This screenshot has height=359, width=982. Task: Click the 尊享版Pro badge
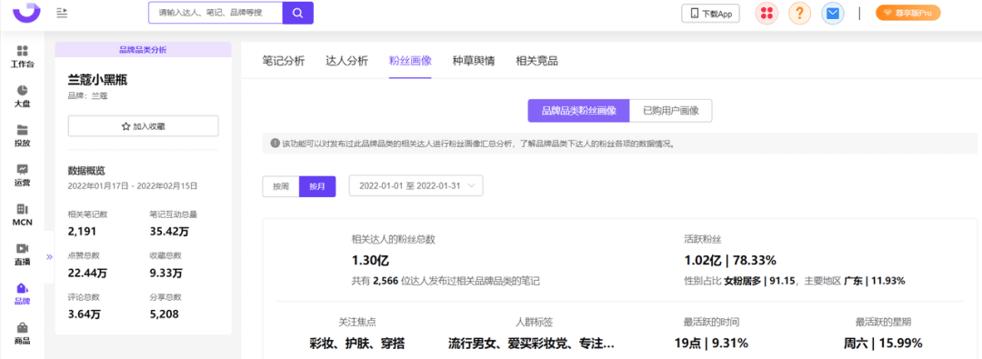[908, 13]
